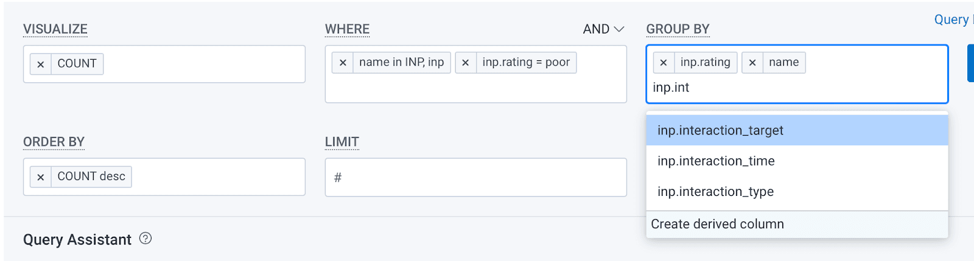
Task: Click the 'inp.rating = poor' filter label
Action: (x=526, y=63)
